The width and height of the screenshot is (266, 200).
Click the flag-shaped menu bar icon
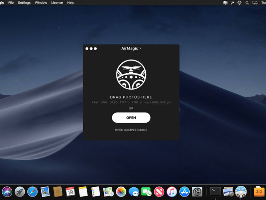click(x=232, y=3)
